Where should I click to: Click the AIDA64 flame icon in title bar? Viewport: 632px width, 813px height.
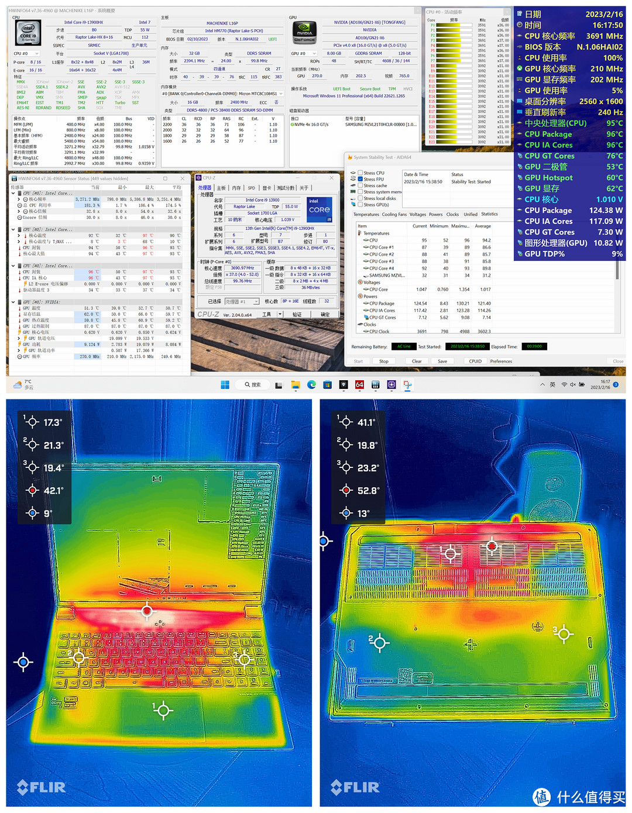350,157
